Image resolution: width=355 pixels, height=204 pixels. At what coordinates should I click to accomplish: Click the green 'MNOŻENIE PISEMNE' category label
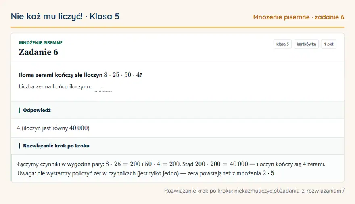[x=40, y=43]
